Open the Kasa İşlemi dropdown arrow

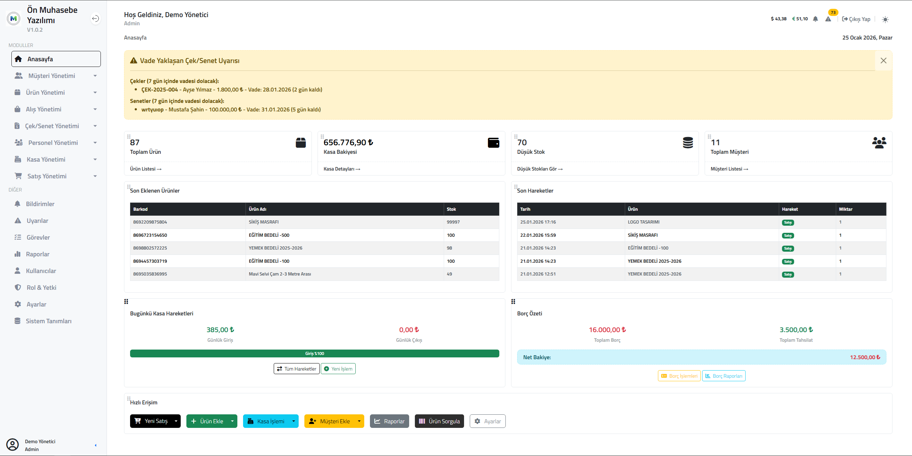point(294,421)
